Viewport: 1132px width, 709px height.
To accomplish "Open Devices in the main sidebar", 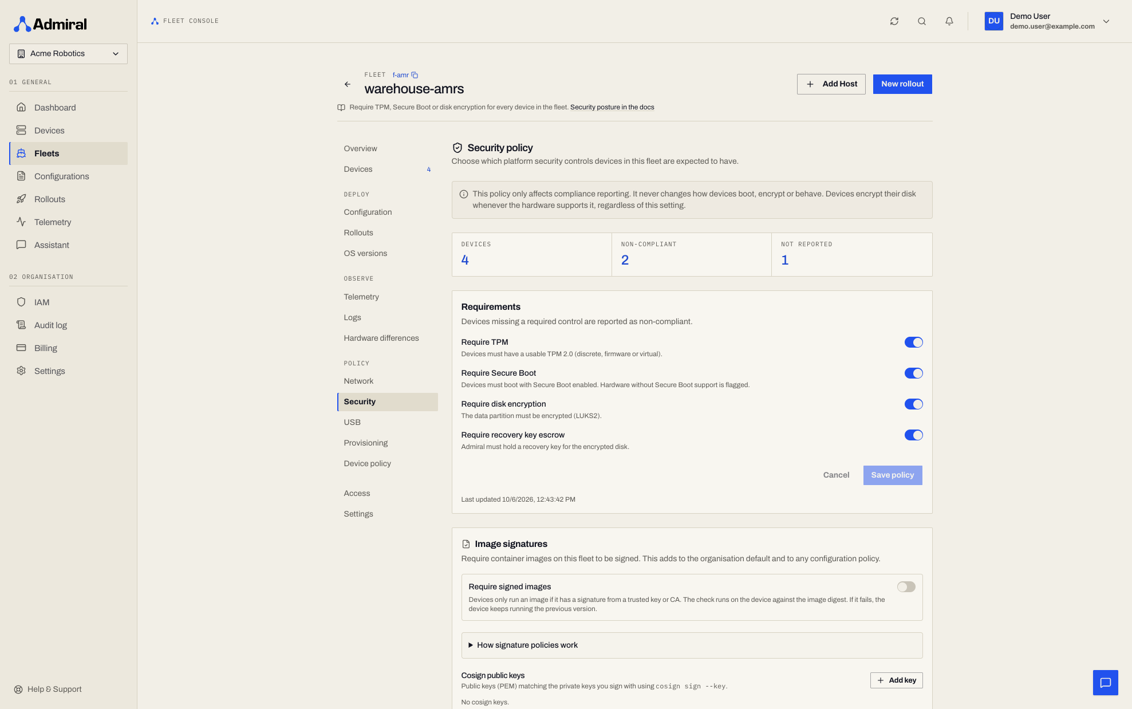I will point(68,131).
